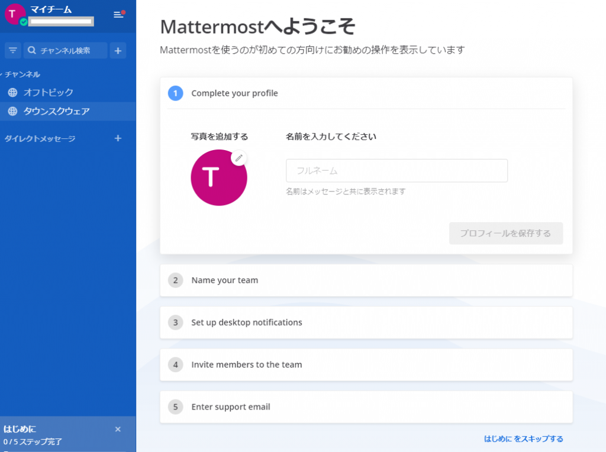Click the Mattermostへようこそ heading
The width and height of the screenshot is (606, 452).
pos(257,27)
